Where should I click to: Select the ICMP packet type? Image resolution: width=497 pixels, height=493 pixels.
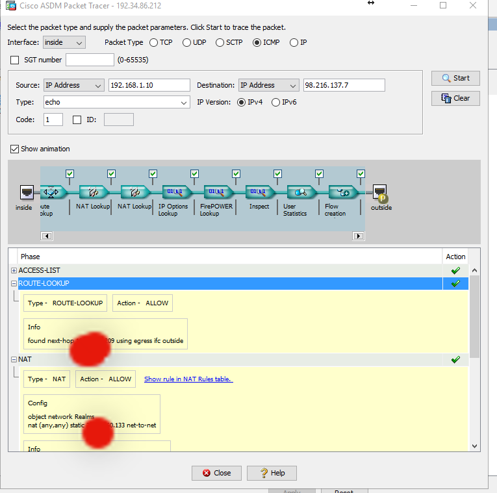pyautogui.click(x=257, y=42)
